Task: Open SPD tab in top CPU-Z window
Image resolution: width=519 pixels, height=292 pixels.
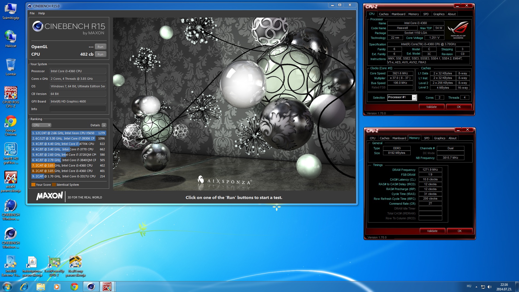Action: pyautogui.click(x=426, y=14)
